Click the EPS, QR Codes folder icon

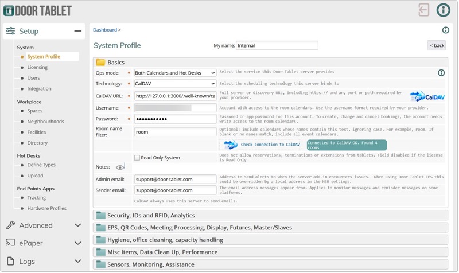(101, 227)
